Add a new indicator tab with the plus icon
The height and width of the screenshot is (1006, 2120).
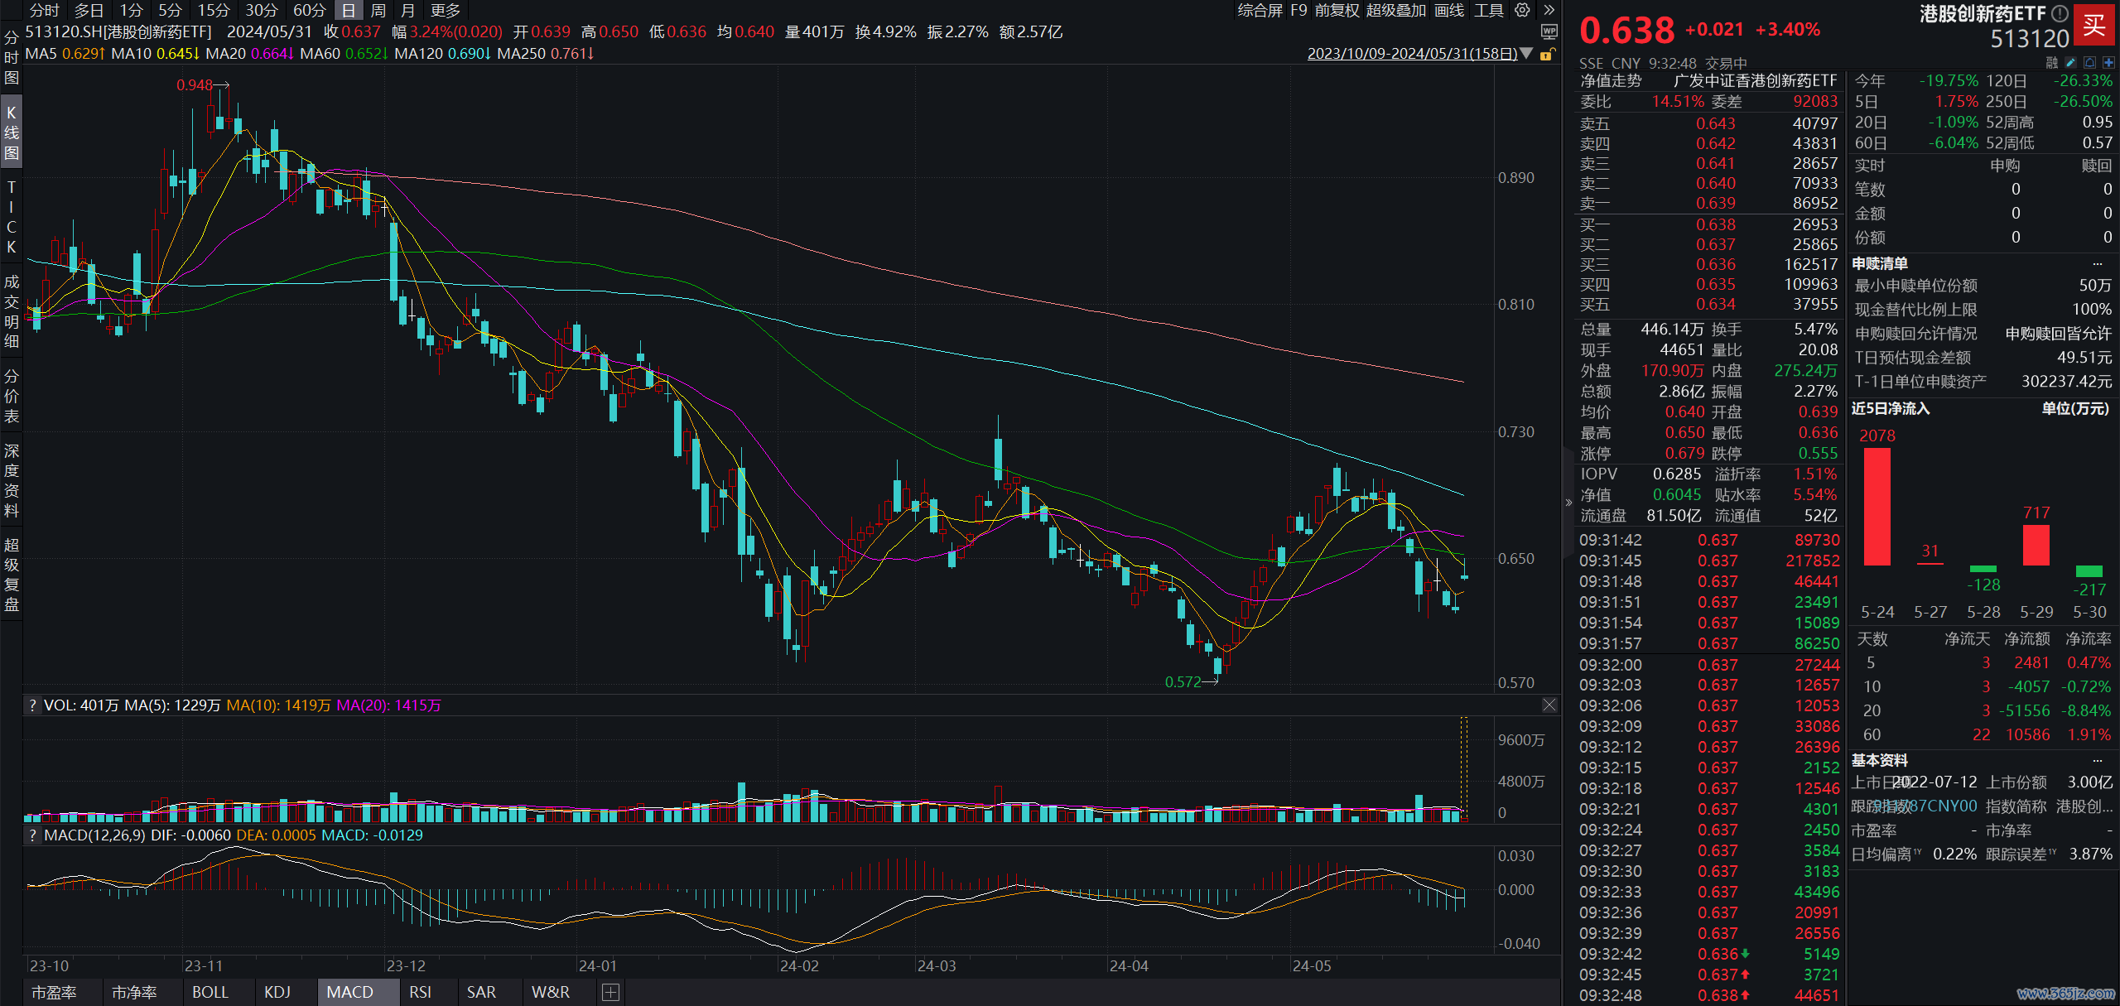click(x=610, y=992)
